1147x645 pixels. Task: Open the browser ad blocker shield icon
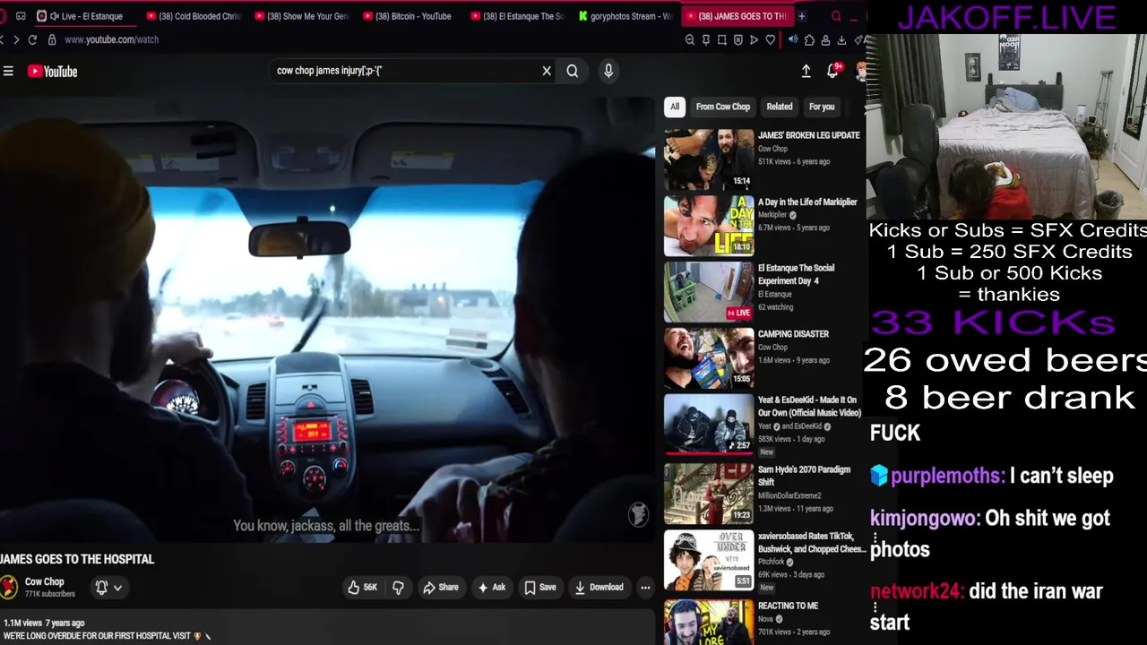pyautogui.click(x=738, y=39)
